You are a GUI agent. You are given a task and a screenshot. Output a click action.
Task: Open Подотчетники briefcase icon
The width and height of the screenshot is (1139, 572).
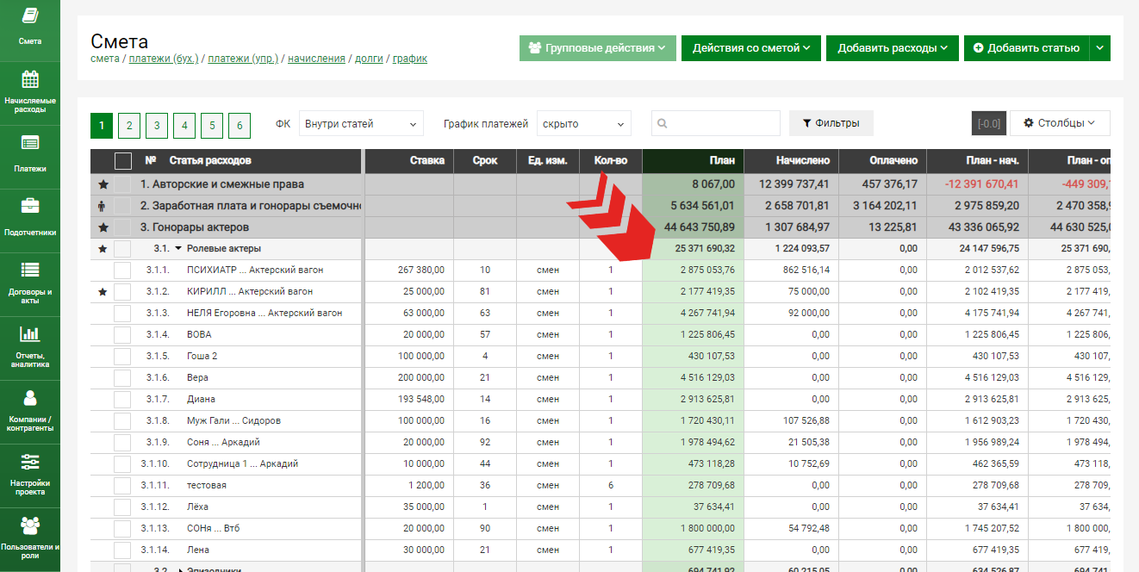30,206
